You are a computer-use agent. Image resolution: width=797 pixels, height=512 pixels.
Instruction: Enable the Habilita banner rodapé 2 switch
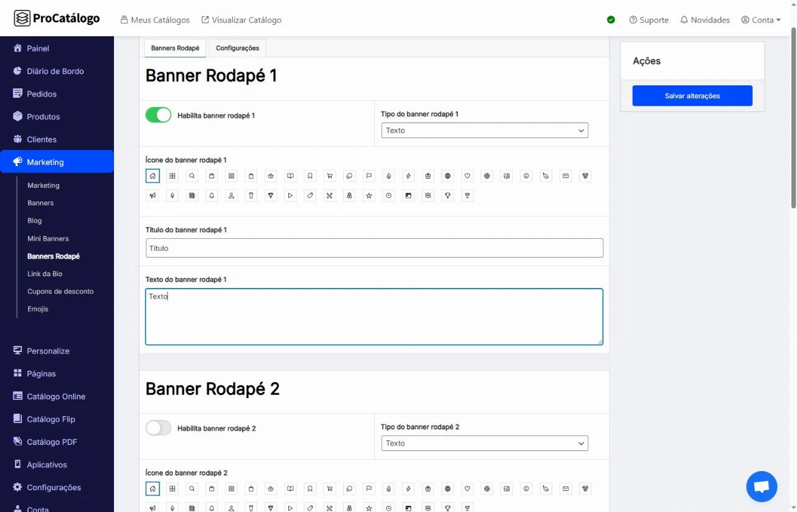[158, 428]
